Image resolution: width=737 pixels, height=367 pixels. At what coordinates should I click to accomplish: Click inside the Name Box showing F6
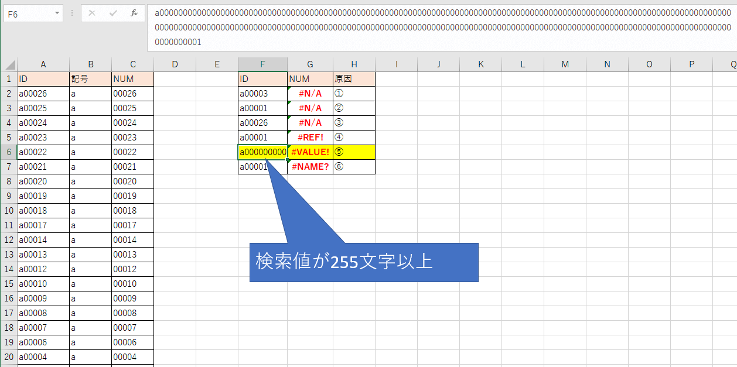tap(28, 13)
